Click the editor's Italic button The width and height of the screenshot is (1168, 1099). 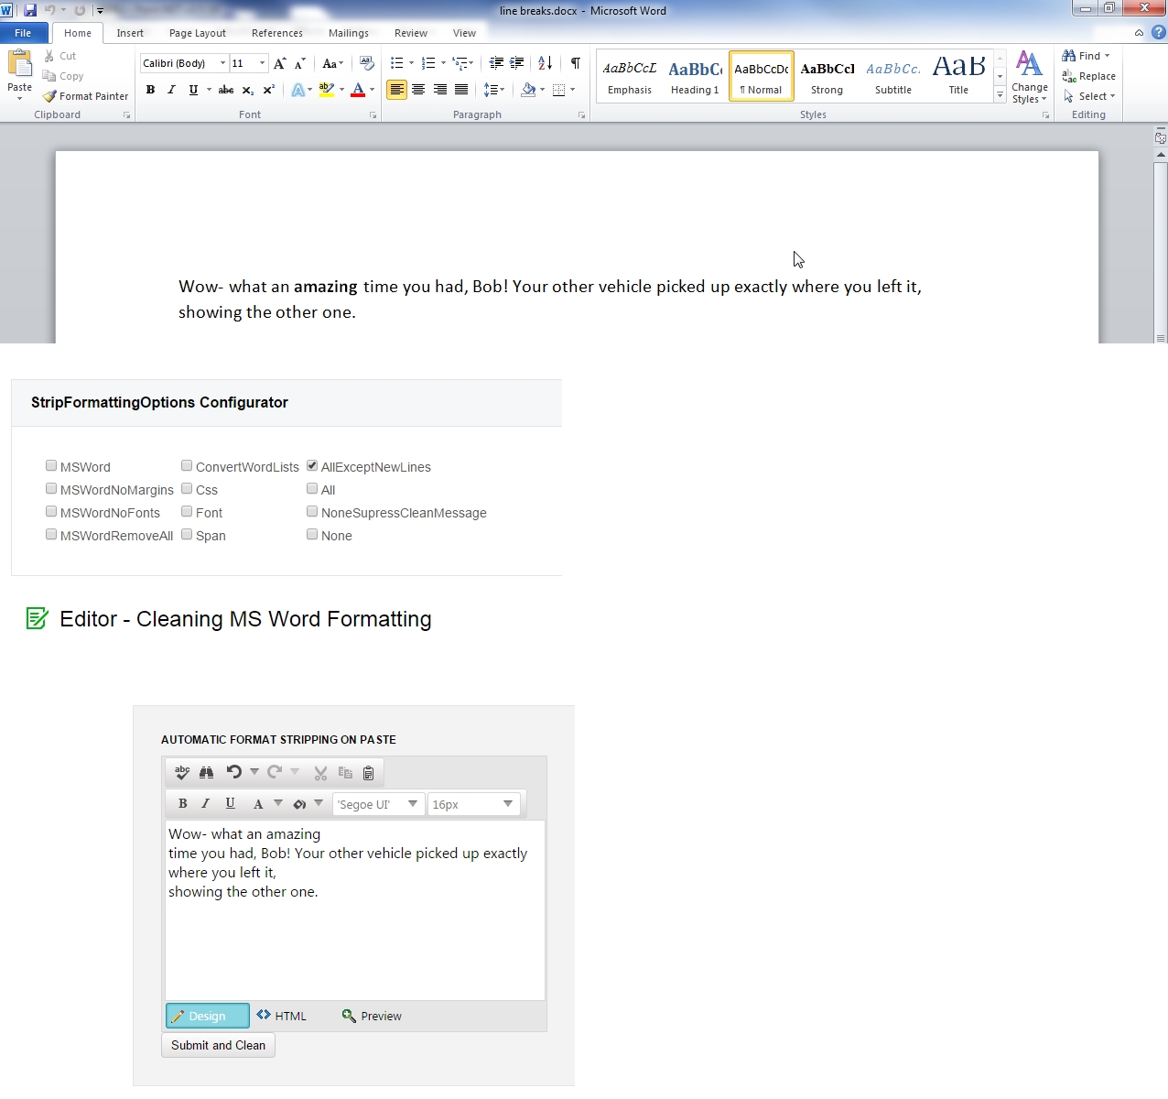[x=206, y=804]
